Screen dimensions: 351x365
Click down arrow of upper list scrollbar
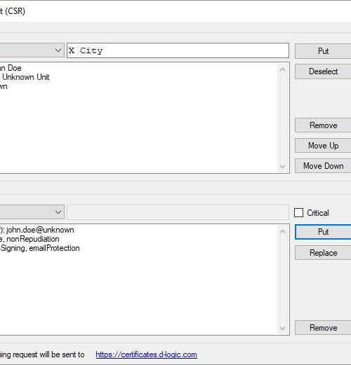[x=282, y=167]
